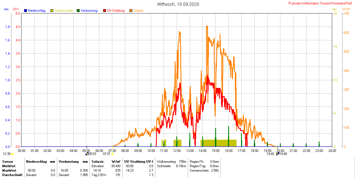Click the Tag:2:50 h entry

99,175
